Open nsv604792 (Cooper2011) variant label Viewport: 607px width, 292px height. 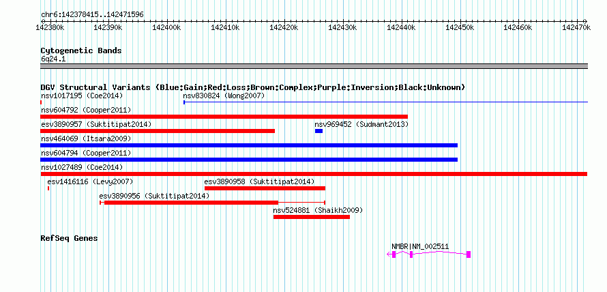click(86, 110)
